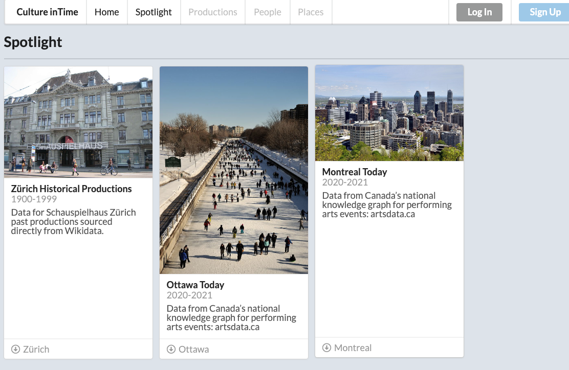Click the Ottawa Today card title

(x=195, y=285)
